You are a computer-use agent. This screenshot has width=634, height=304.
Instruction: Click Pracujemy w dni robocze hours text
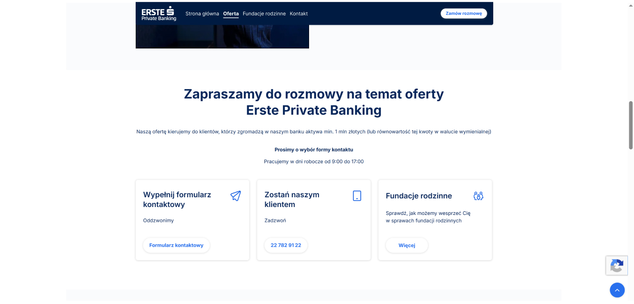[314, 161]
